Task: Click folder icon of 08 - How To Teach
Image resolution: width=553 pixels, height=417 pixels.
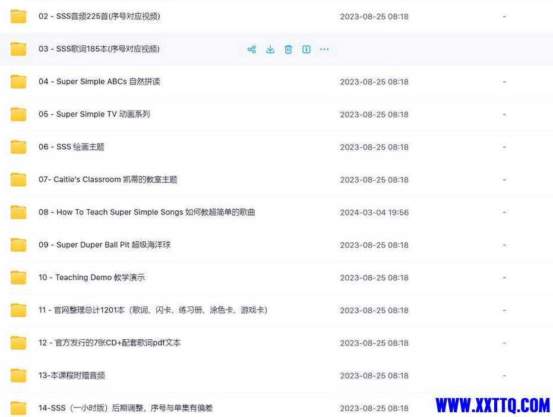Action: coord(18,213)
